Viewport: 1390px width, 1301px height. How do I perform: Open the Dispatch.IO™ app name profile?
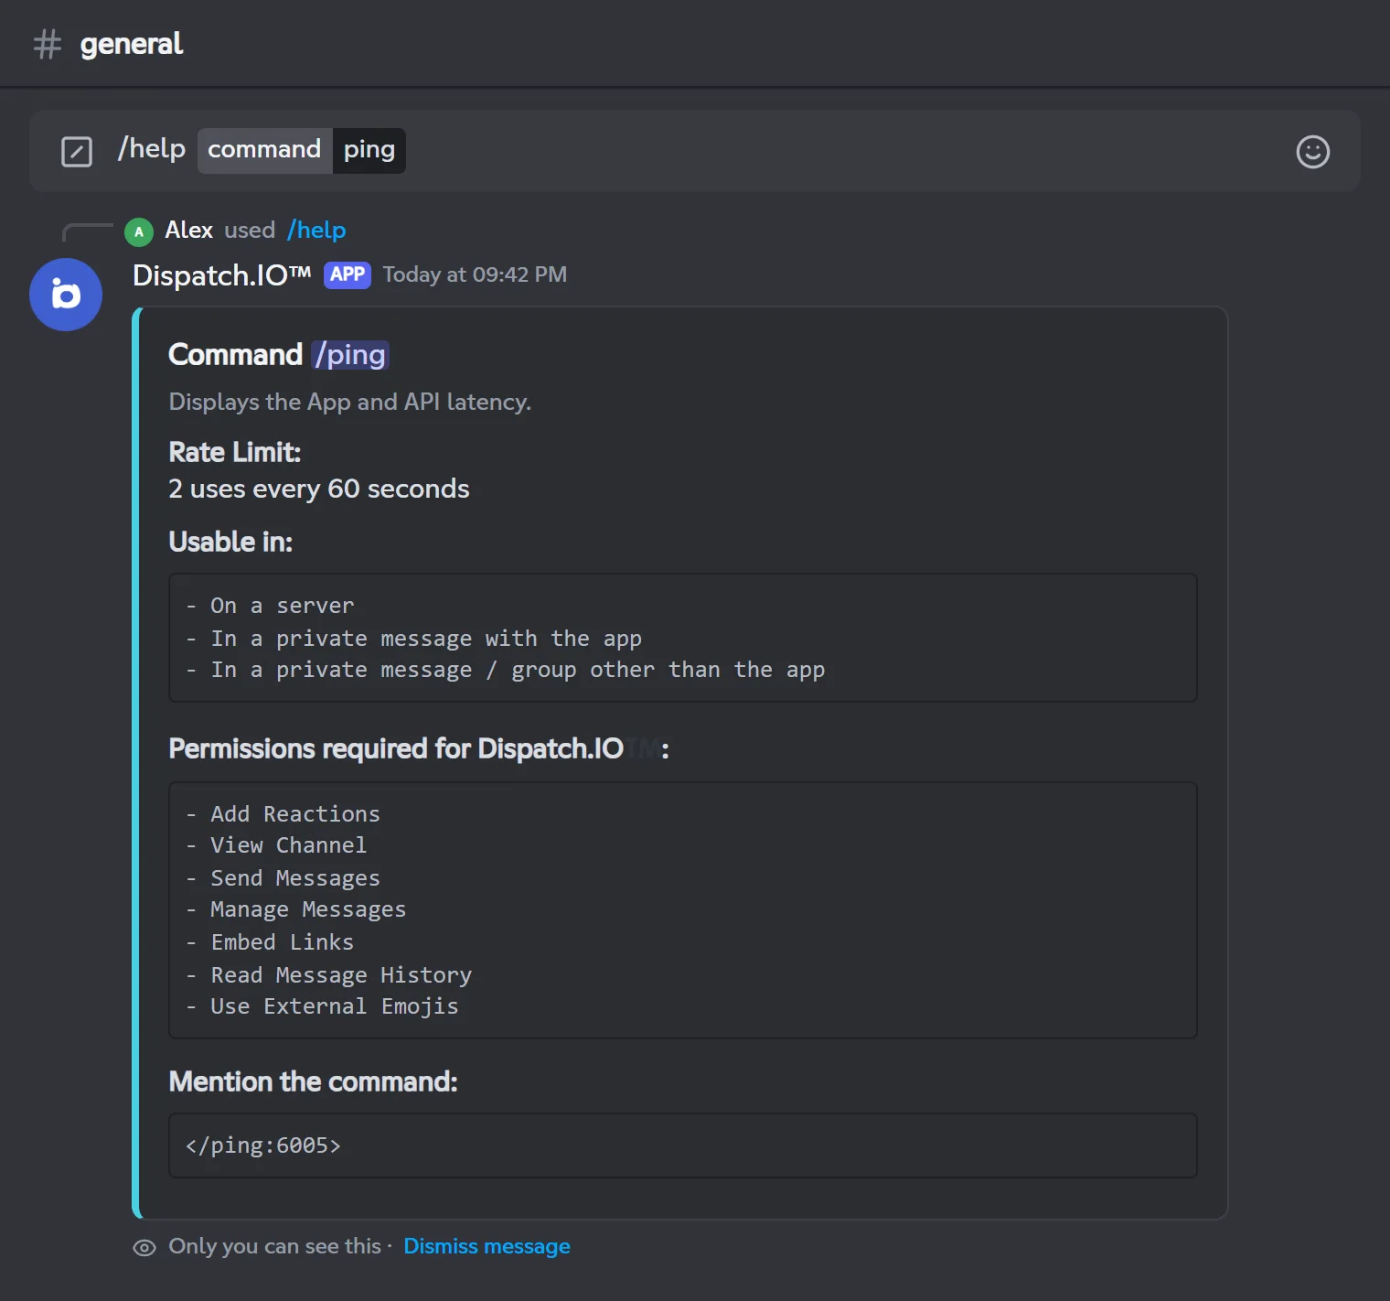(222, 274)
